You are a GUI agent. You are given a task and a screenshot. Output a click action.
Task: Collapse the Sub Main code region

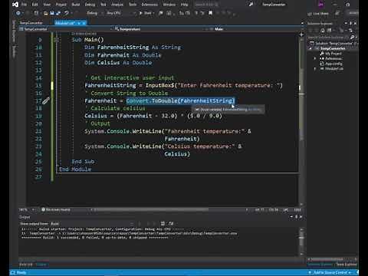pos(57,40)
